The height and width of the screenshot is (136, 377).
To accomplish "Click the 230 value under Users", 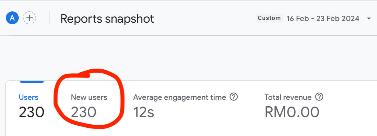I will [32, 112].
